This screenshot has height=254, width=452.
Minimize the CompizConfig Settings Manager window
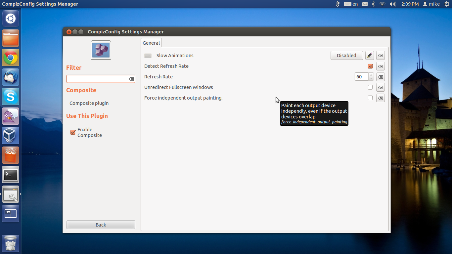click(75, 32)
